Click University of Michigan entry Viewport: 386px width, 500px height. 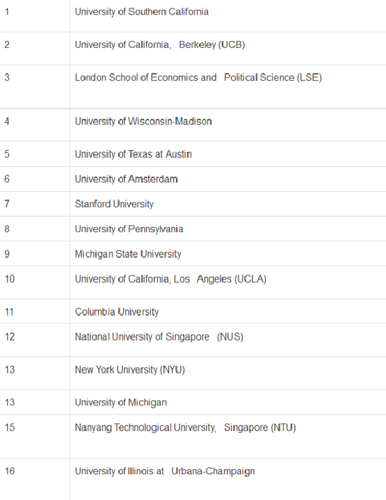coord(121,403)
